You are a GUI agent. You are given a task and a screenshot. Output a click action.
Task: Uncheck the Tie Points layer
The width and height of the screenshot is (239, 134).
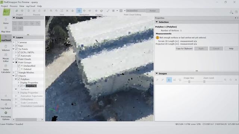point(16,49)
